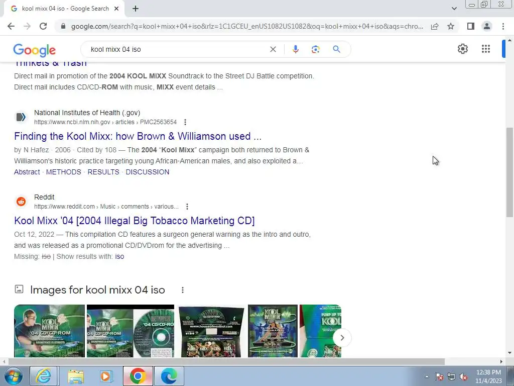Screen dimensions: 514x386
Task: Open the CD disc image thumbnail
Action: (x=131, y=331)
